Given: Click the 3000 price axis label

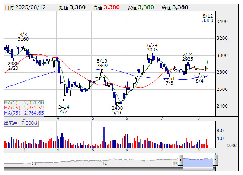Looking at the screenshot, I should click(222, 55).
